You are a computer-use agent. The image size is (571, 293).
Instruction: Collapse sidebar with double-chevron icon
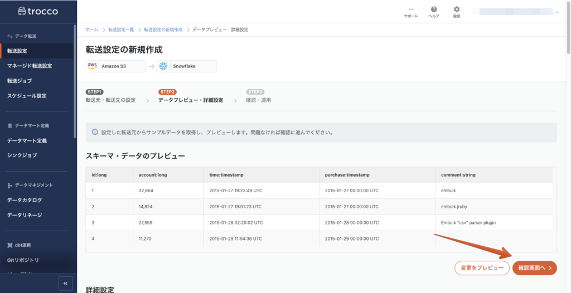pyautogui.click(x=65, y=283)
